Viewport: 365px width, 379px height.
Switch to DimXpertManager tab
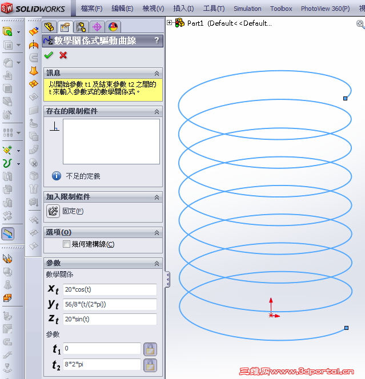pyautogui.click(x=97, y=27)
